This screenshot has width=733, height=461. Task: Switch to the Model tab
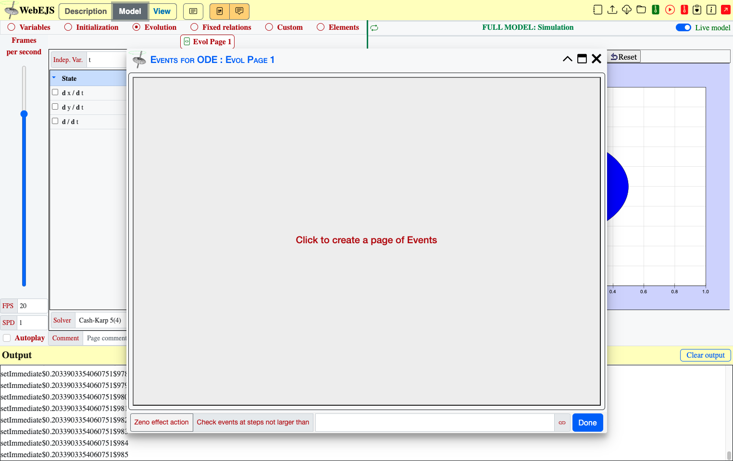click(x=130, y=11)
